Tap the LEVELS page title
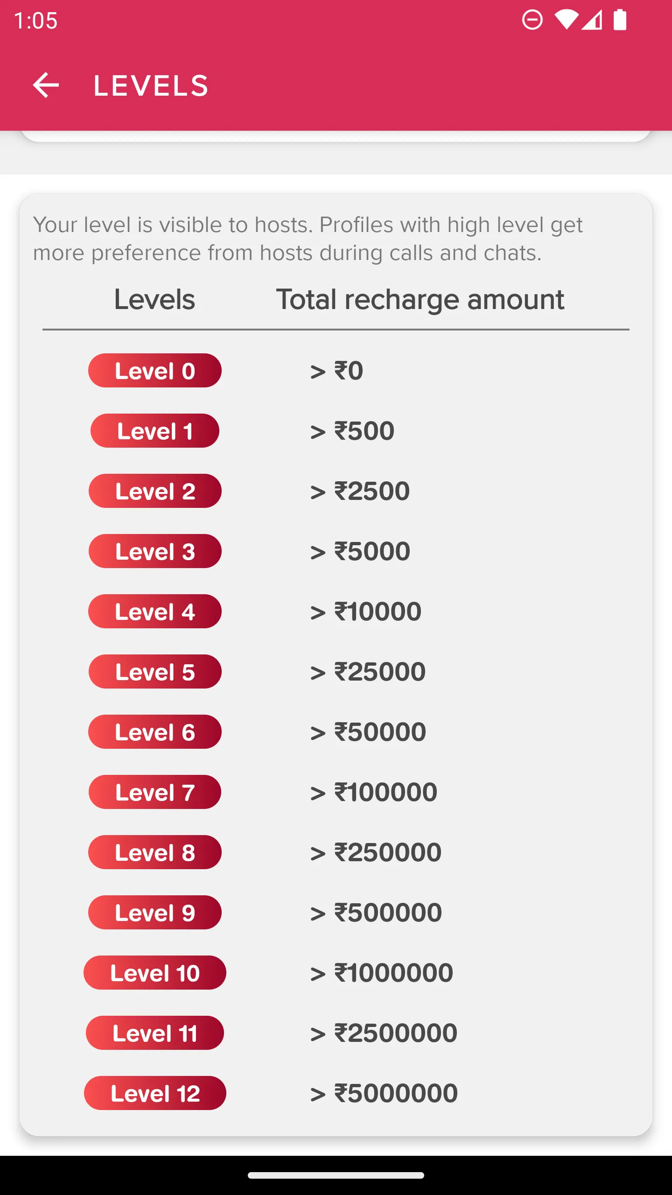The image size is (672, 1195). click(x=151, y=86)
